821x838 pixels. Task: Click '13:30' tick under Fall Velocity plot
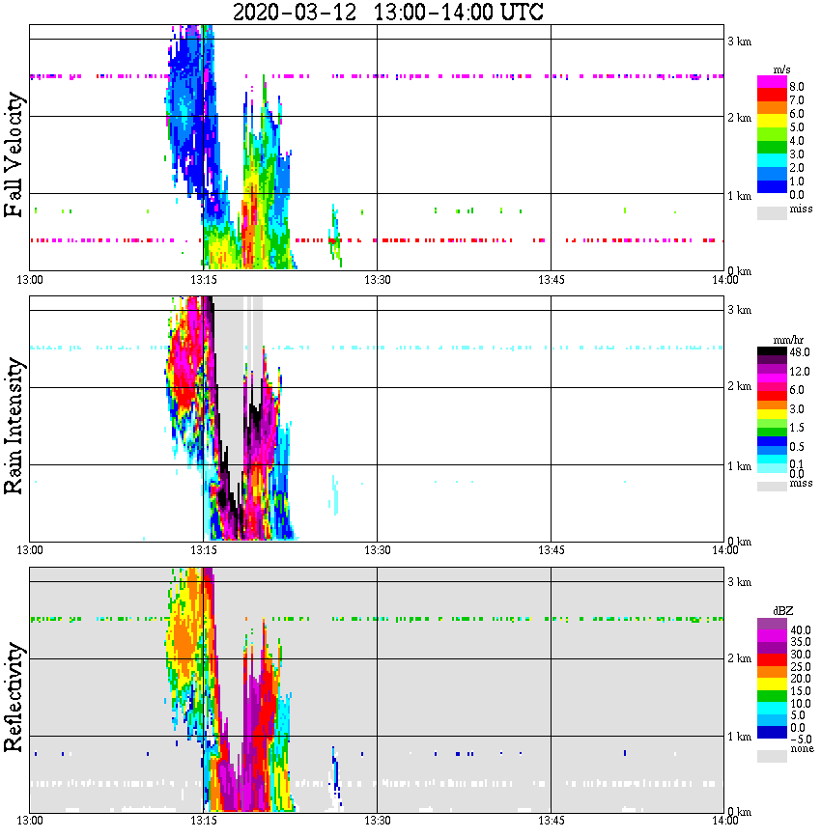point(377,280)
